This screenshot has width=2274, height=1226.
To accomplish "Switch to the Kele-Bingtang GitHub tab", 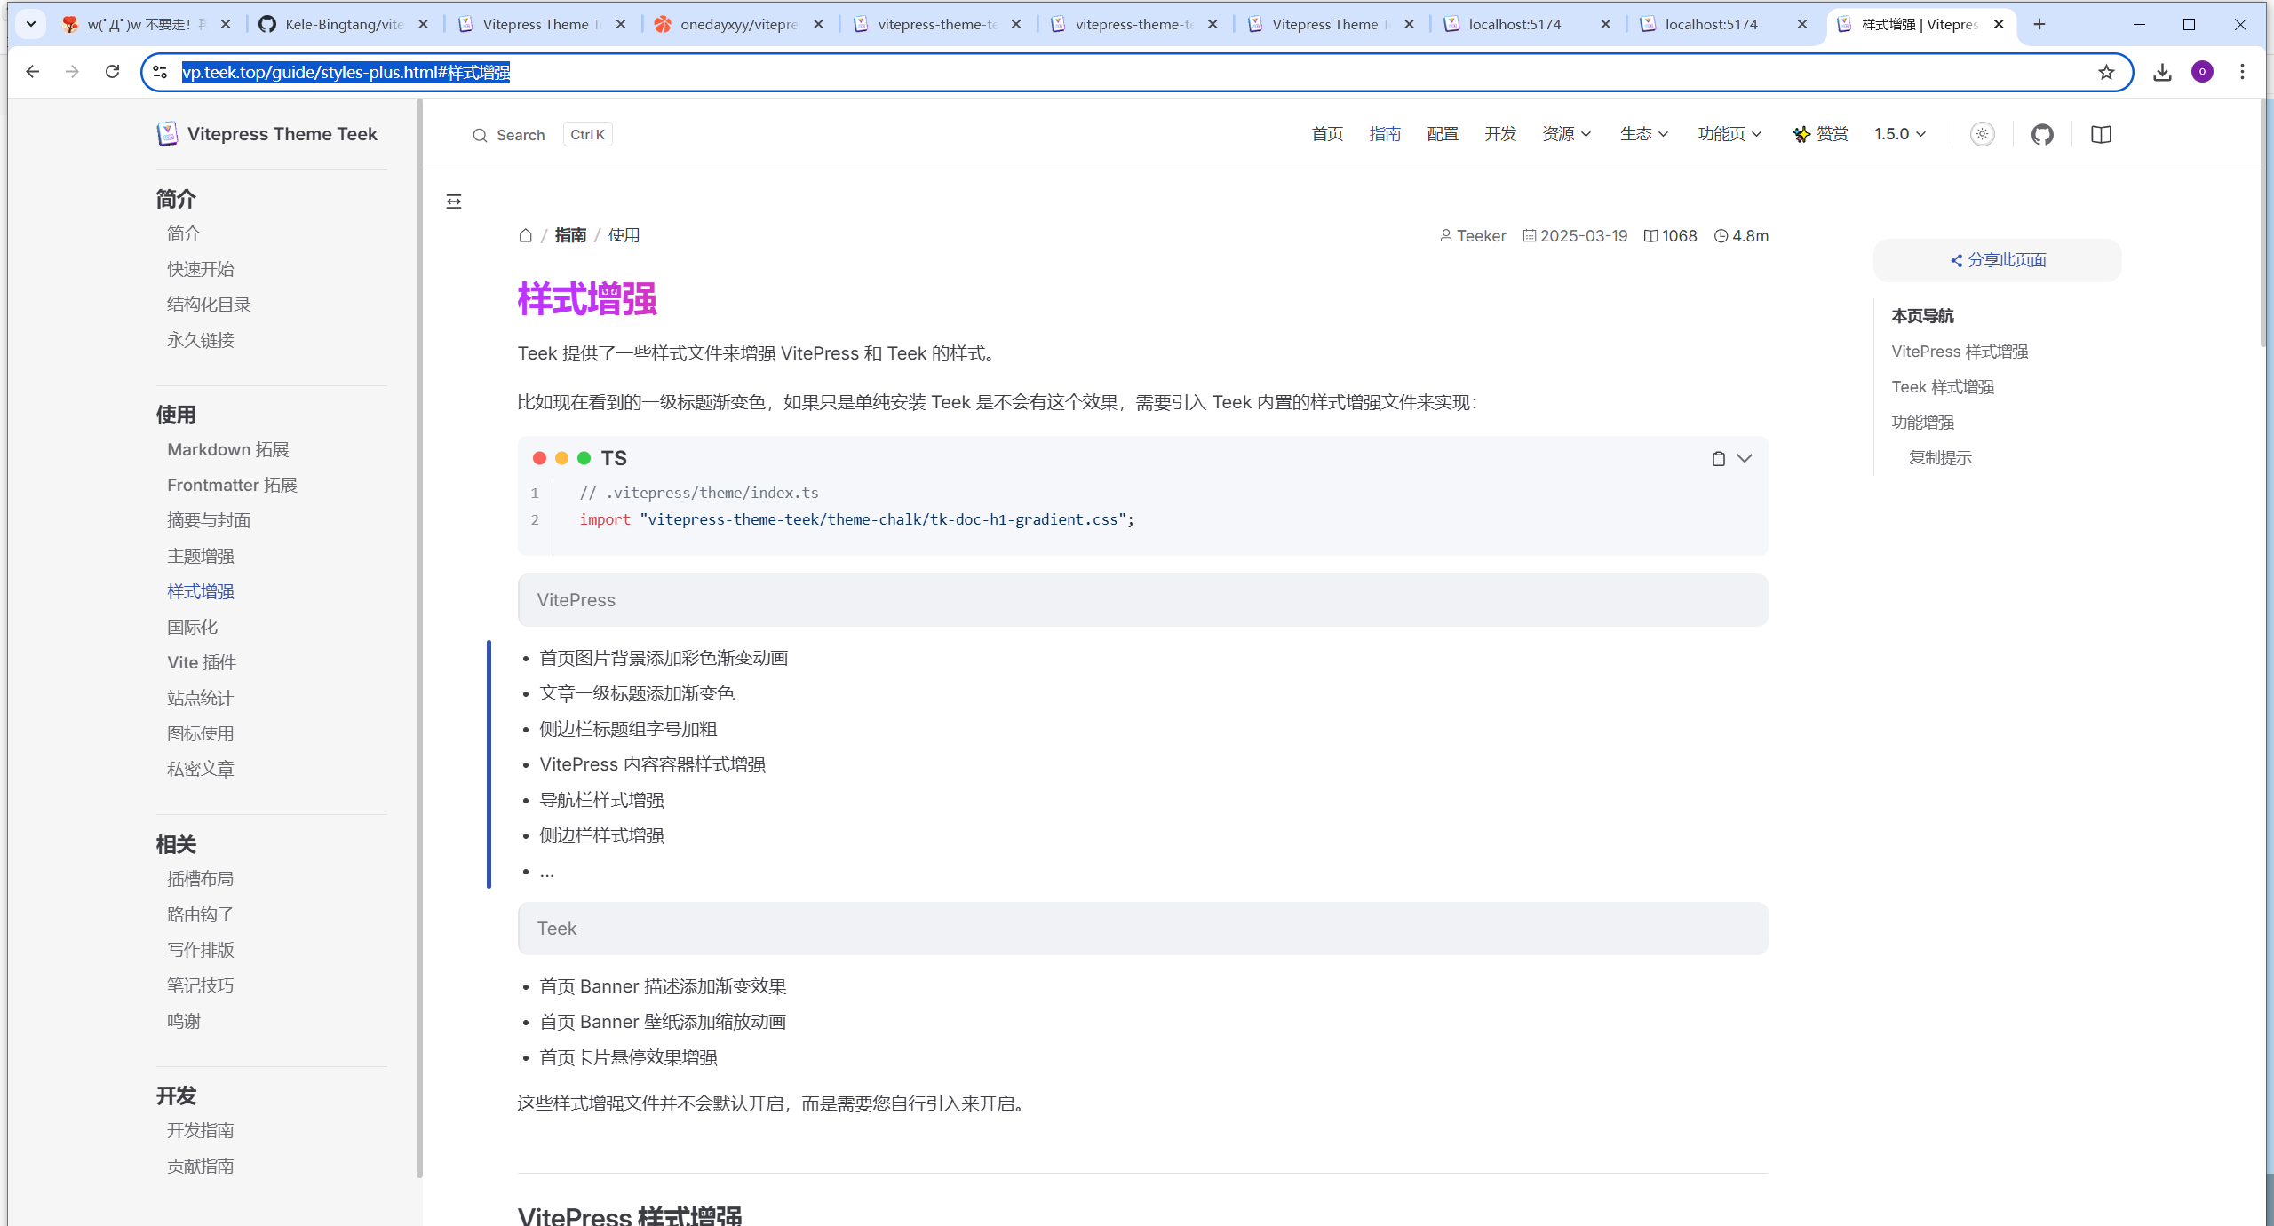I will (343, 24).
